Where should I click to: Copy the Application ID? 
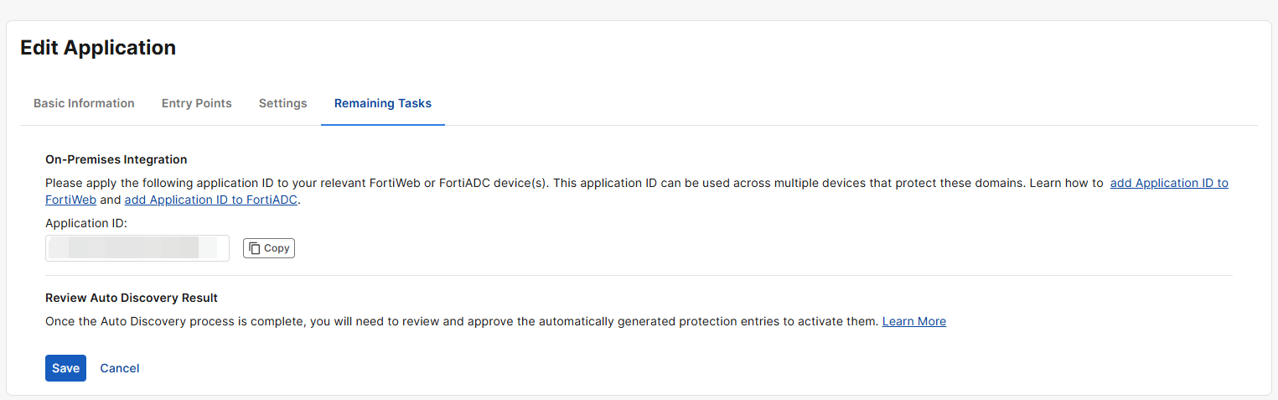coord(269,248)
